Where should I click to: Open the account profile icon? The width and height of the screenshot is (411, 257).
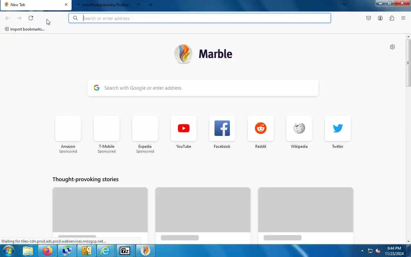380,18
